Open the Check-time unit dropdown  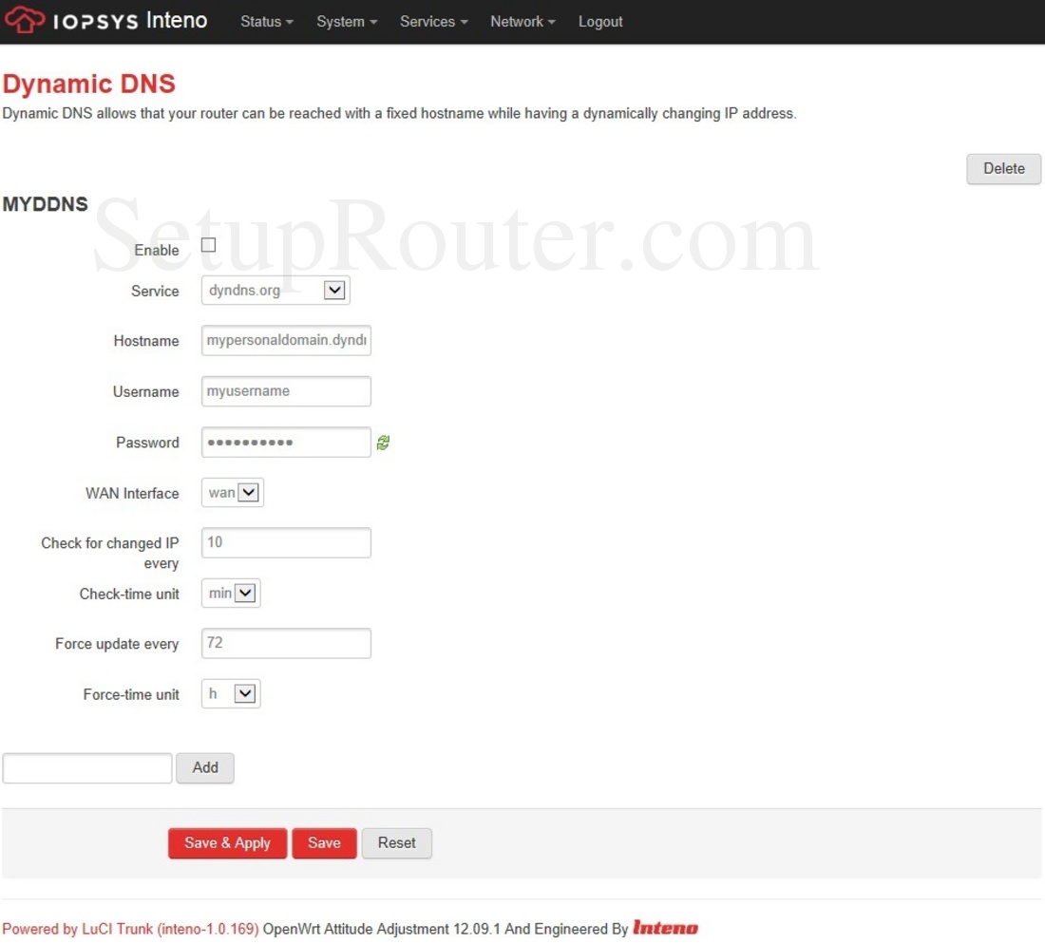pyautogui.click(x=231, y=594)
